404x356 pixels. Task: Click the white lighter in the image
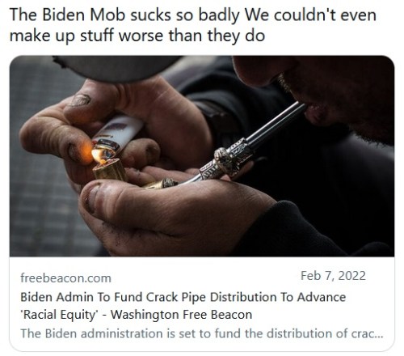pyautogui.click(x=119, y=134)
